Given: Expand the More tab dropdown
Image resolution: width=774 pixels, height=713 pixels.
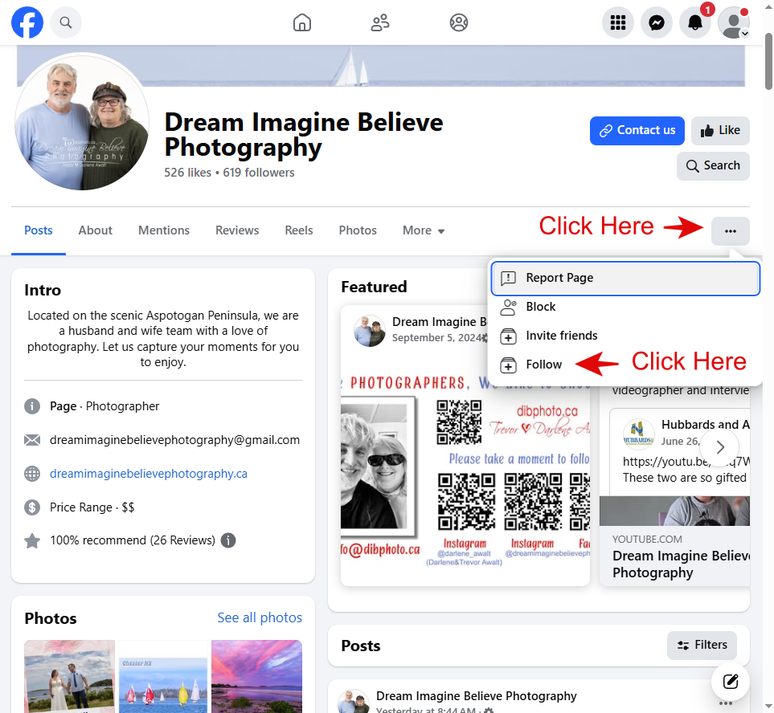Looking at the screenshot, I should (424, 230).
